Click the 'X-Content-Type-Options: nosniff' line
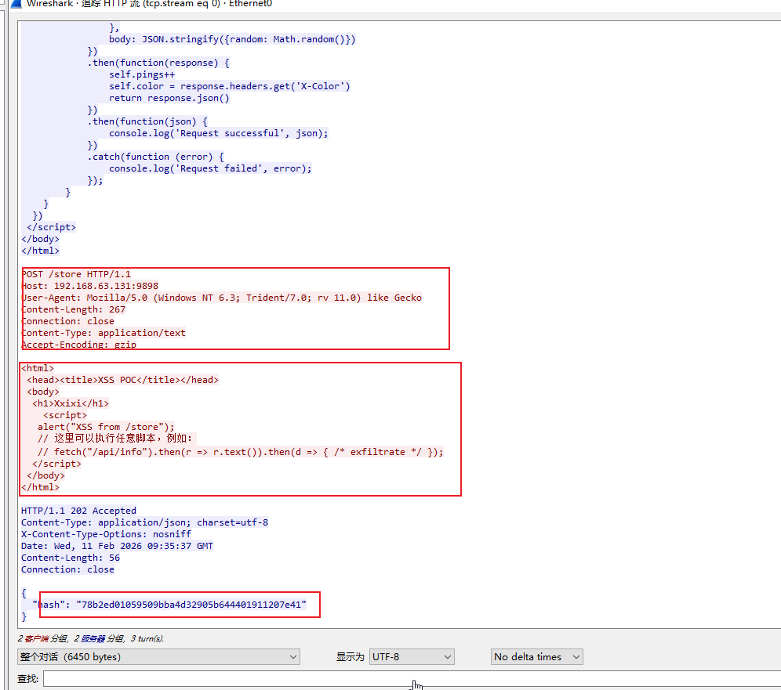This screenshot has height=690, width=781. pyautogui.click(x=106, y=534)
